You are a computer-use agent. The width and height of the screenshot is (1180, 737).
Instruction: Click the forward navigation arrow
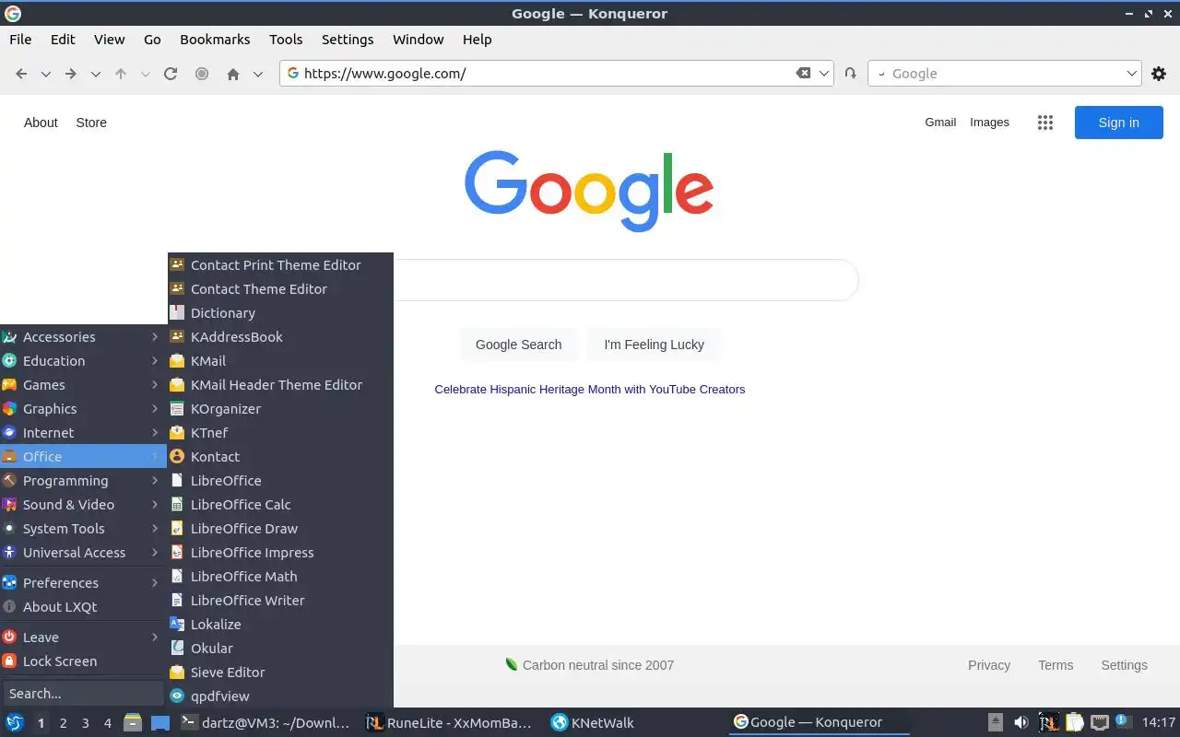[71, 74]
